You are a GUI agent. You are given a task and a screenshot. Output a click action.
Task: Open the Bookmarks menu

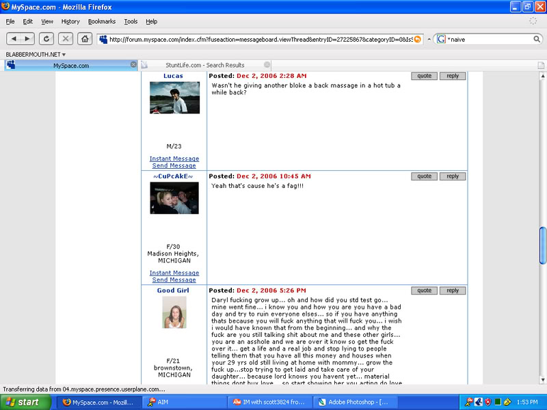(101, 21)
